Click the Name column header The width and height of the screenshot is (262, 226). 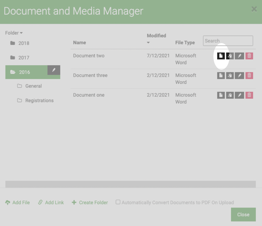80,43
